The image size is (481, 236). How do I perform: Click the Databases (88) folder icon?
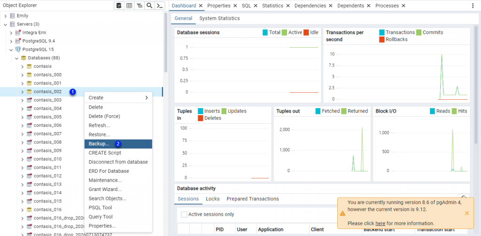point(23,58)
